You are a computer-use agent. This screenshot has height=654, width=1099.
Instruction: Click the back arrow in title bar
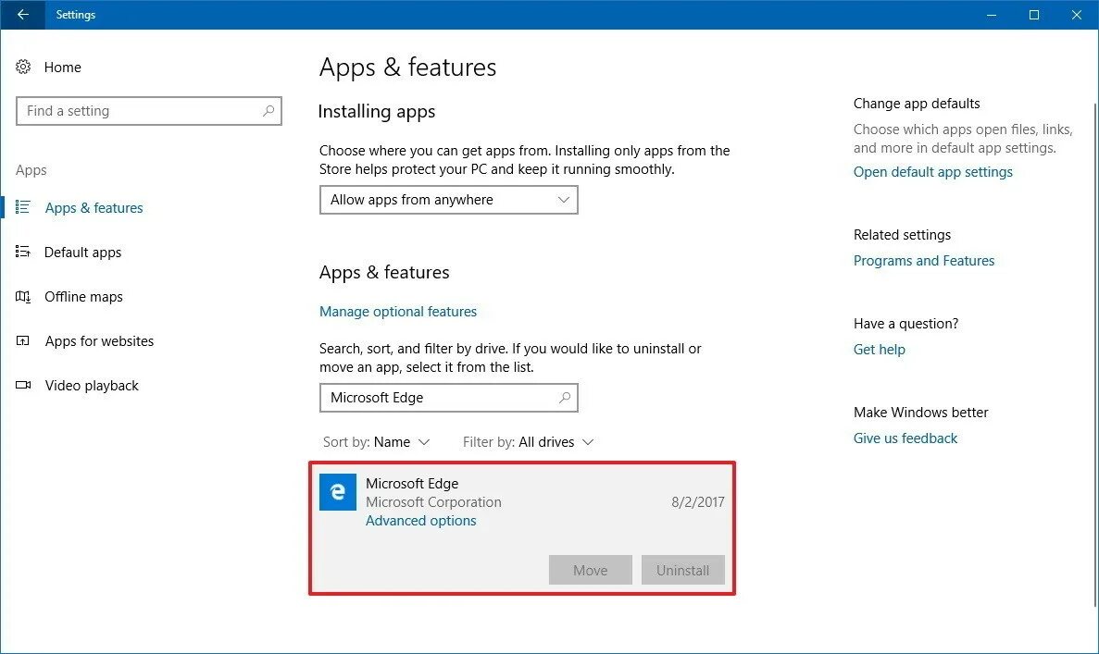click(x=22, y=14)
